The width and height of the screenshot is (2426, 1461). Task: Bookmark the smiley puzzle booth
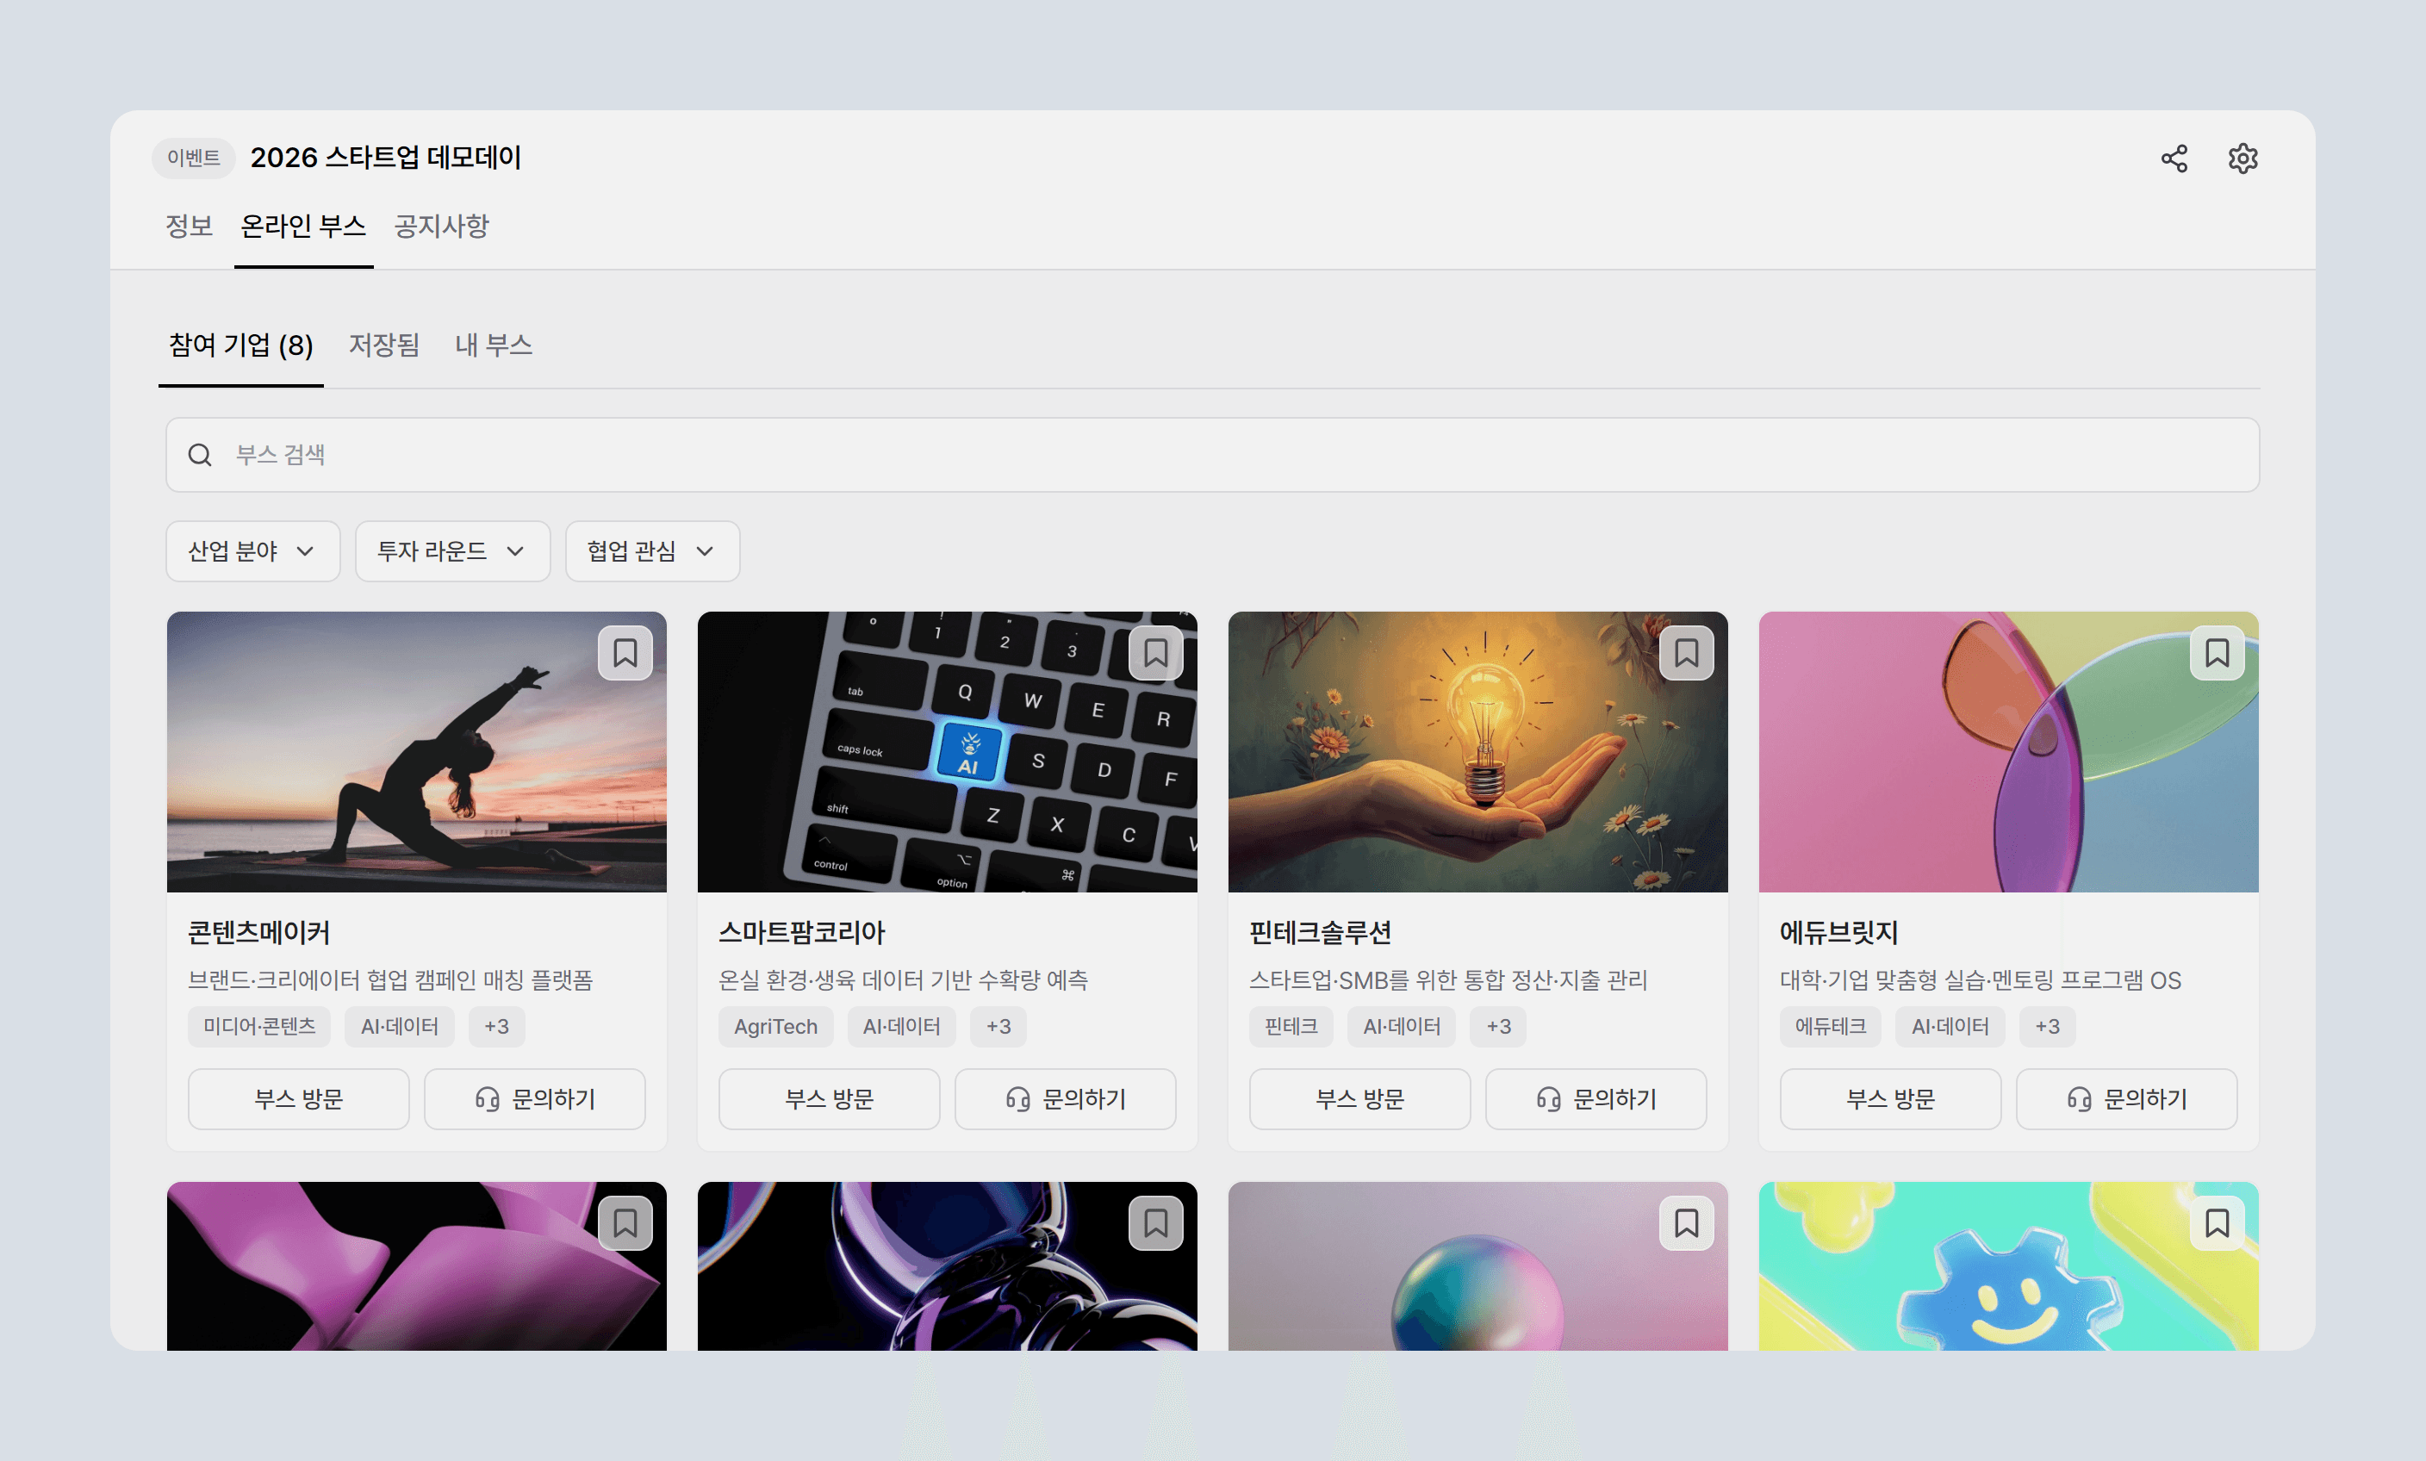(2218, 1222)
